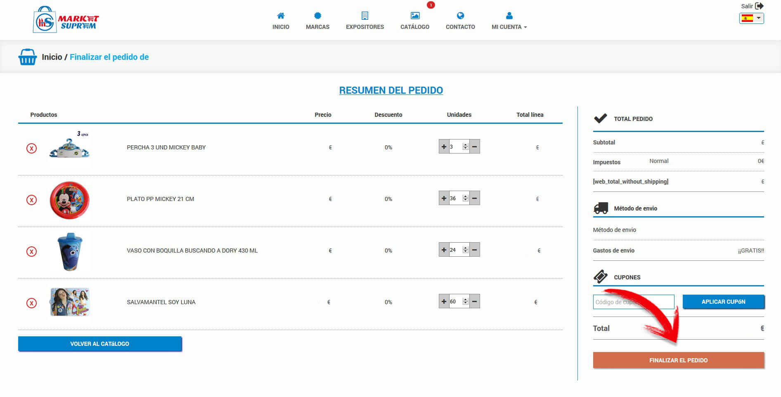Click VOLVER AL CATÁLOGO button
Image resolution: width=781 pixels, height=397 pixels.
coord(99,344)
